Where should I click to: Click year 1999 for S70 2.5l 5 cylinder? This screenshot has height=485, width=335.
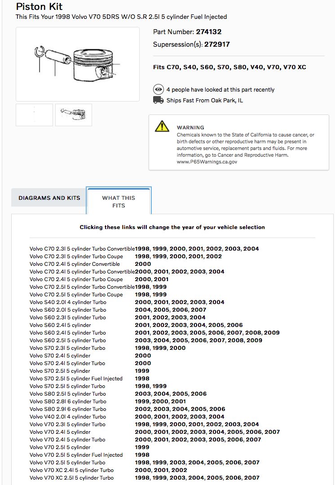point(142,371)
